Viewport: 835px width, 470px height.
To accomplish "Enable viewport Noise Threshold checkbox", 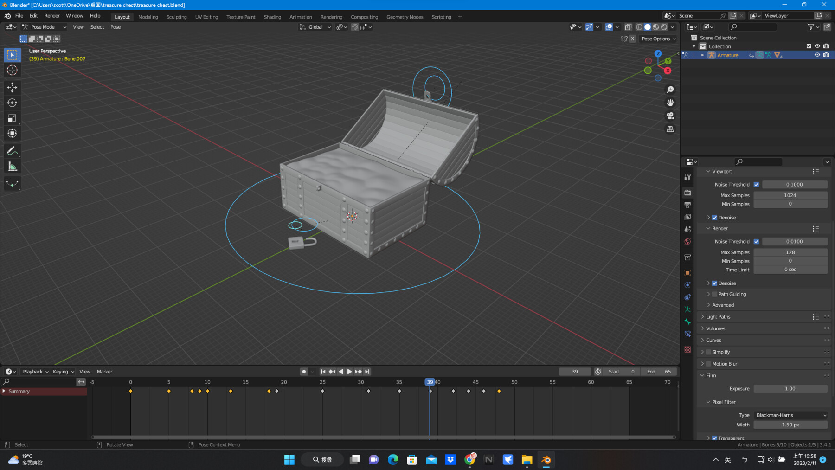I will pos(756,184).
